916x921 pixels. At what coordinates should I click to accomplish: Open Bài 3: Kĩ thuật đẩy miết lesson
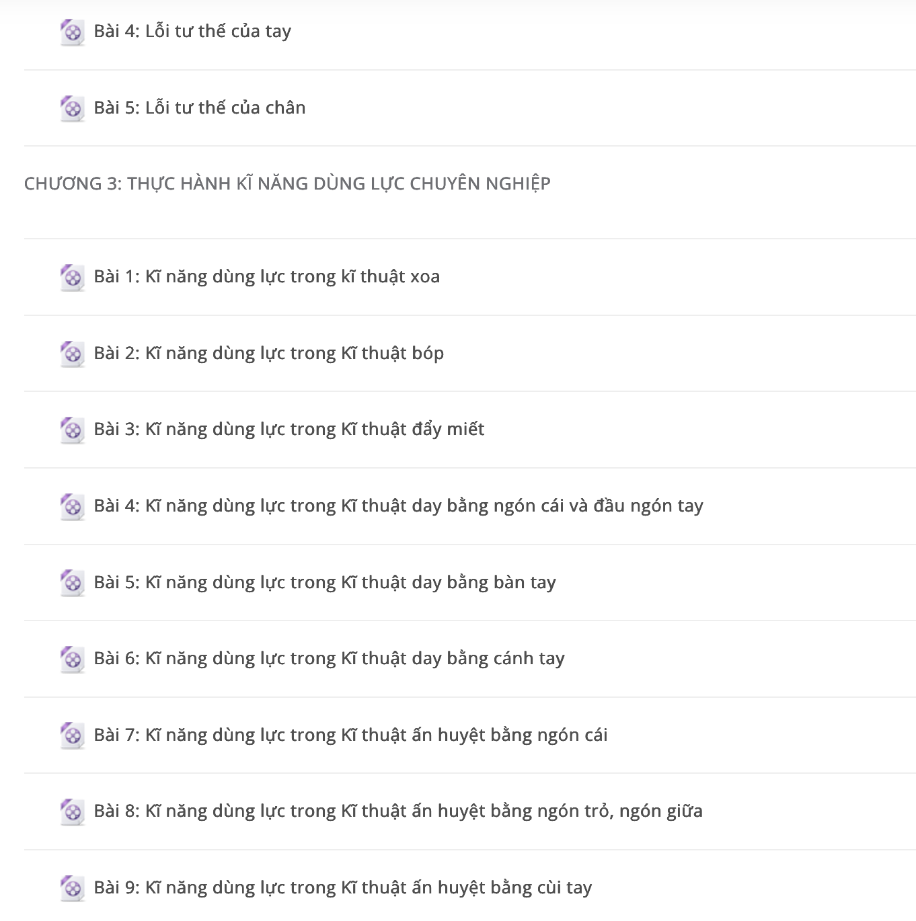point(289,429)
